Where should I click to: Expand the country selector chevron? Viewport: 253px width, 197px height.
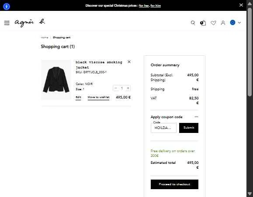[x=239, y=23]
